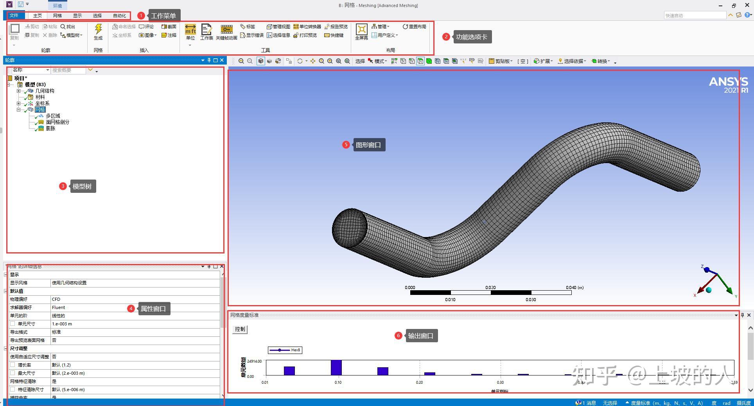Viewport: 754px width, 406px height.
Task: Expand the 几何结构 tree node
Action: click(x=18, y=90)
